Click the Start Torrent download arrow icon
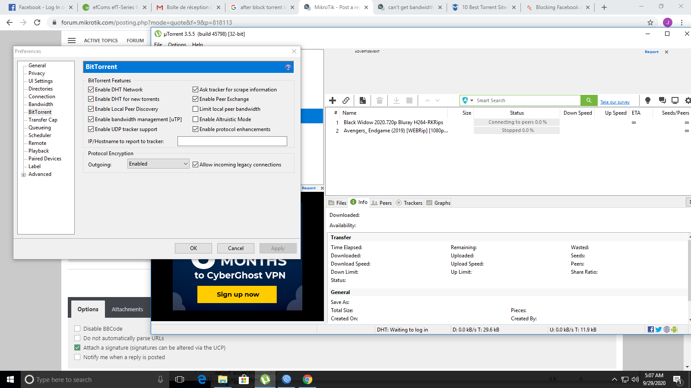This screenshot has height=388, width=691. (x=396, y=100)
